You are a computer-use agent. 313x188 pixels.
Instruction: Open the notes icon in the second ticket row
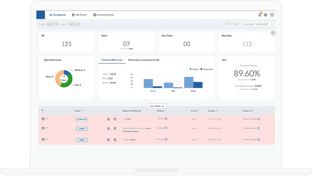click(x=109, y=129)
